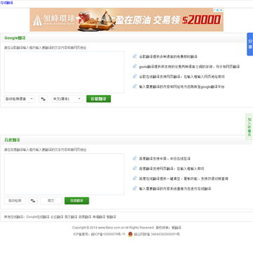This screenshot has width=253, height=253.
Task: Click the 百度翻译 section heading
Action: 12,140
